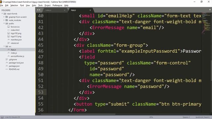The height and width of the screenshot is (119, 212).
Task: Click line number 40 in gutter
Action: (x=41, y=16)
